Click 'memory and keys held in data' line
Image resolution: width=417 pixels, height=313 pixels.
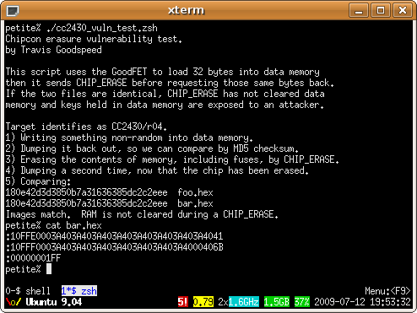click(x=165, y=105)
